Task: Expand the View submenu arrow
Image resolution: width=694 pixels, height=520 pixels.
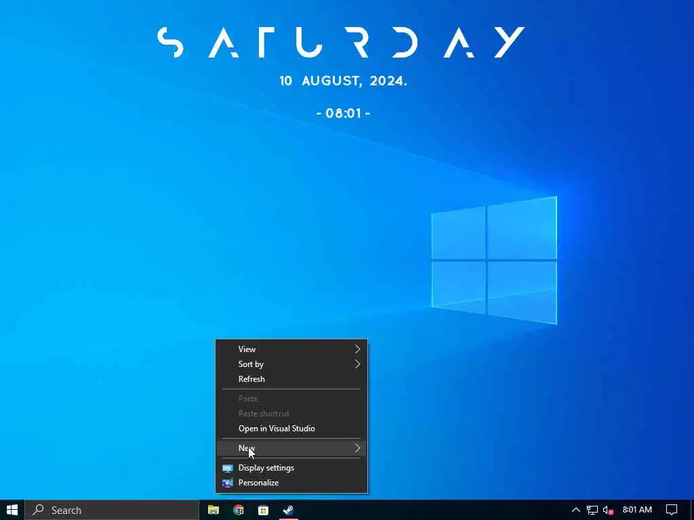Action: (357, 349)
